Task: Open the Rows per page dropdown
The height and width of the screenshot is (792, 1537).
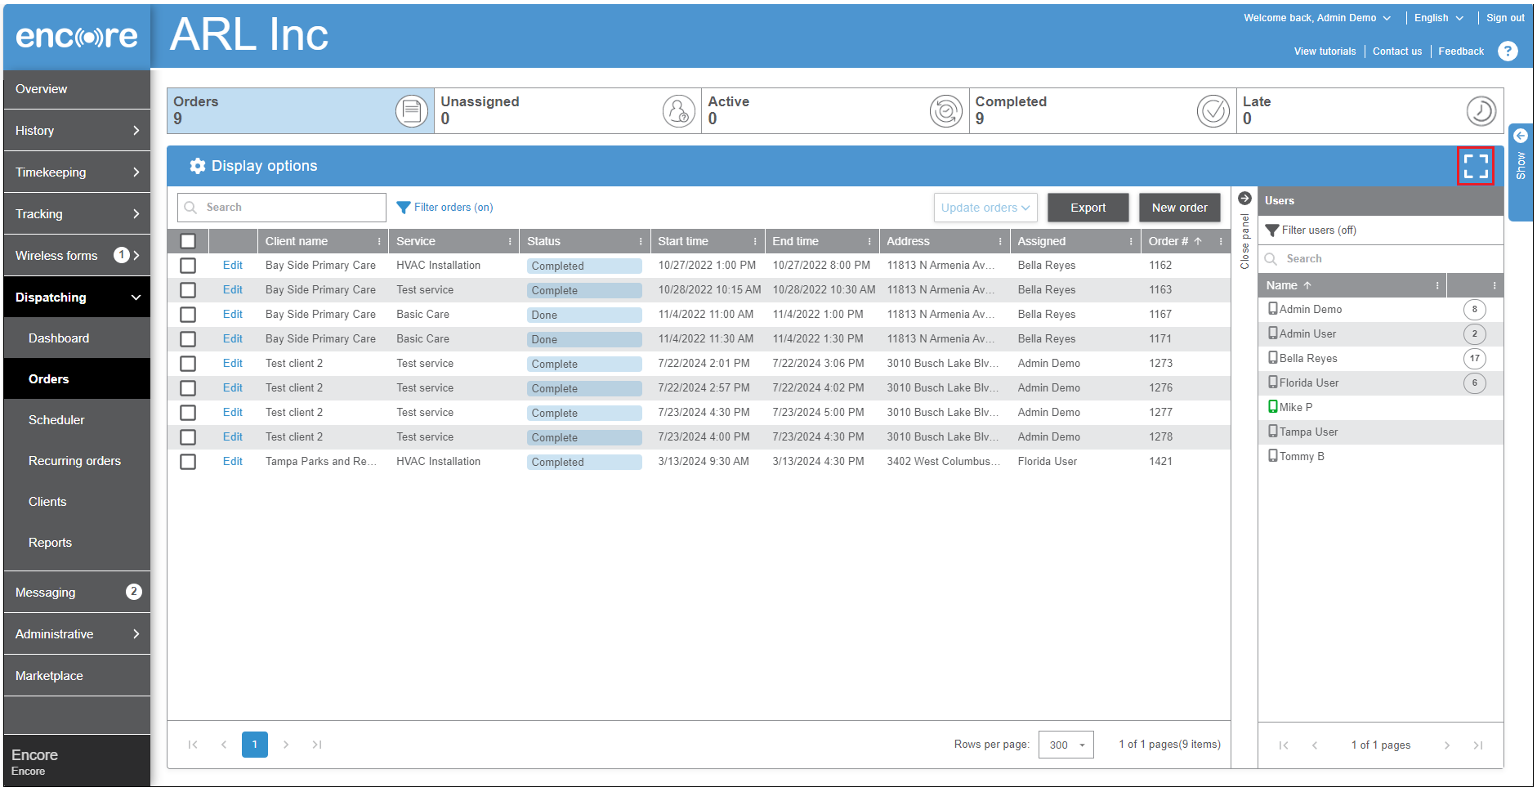Action: coord(1066,745)
